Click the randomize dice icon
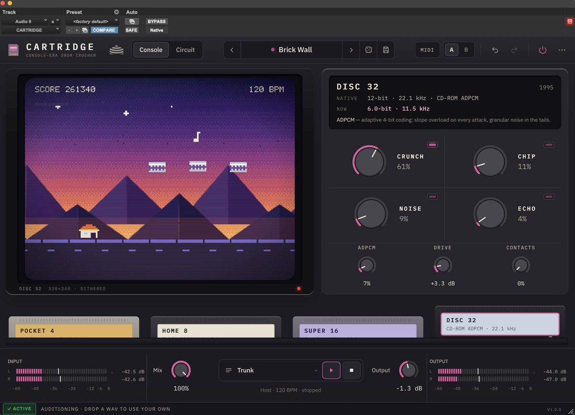This screenshot has width=575, height=415. 368,50
